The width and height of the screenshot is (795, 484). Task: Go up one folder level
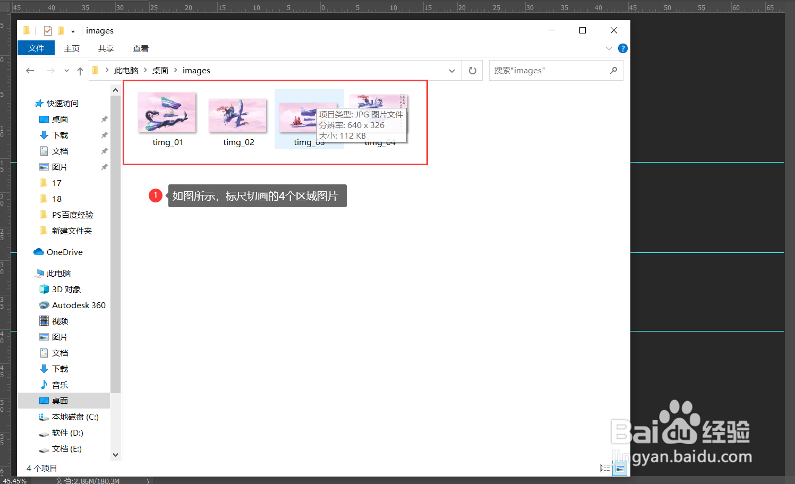[x=80, y=71]
